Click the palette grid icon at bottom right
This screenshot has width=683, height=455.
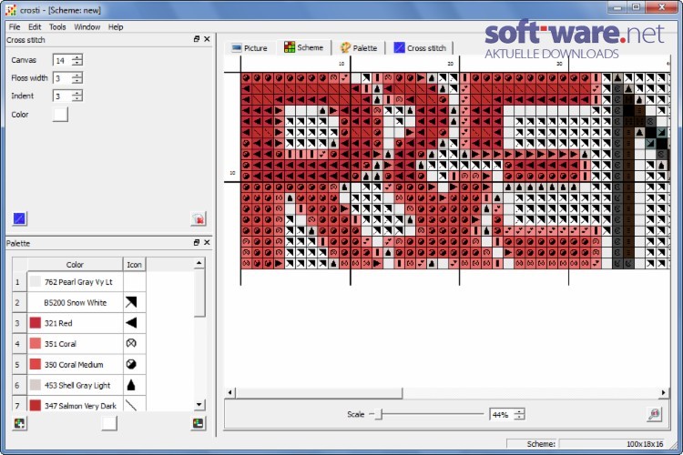199,423
